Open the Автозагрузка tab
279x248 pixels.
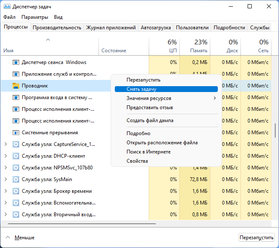[155, 28]
